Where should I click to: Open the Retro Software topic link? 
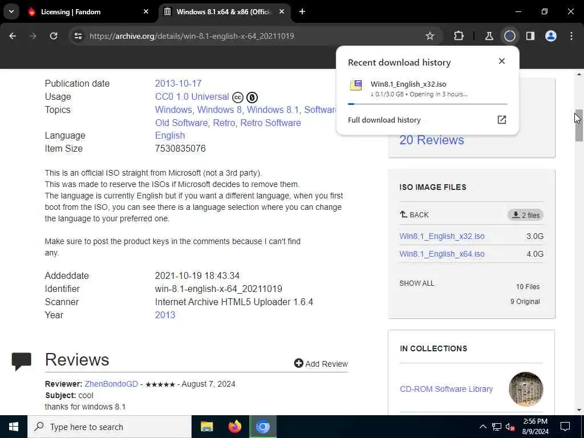(x=270, y=123)
